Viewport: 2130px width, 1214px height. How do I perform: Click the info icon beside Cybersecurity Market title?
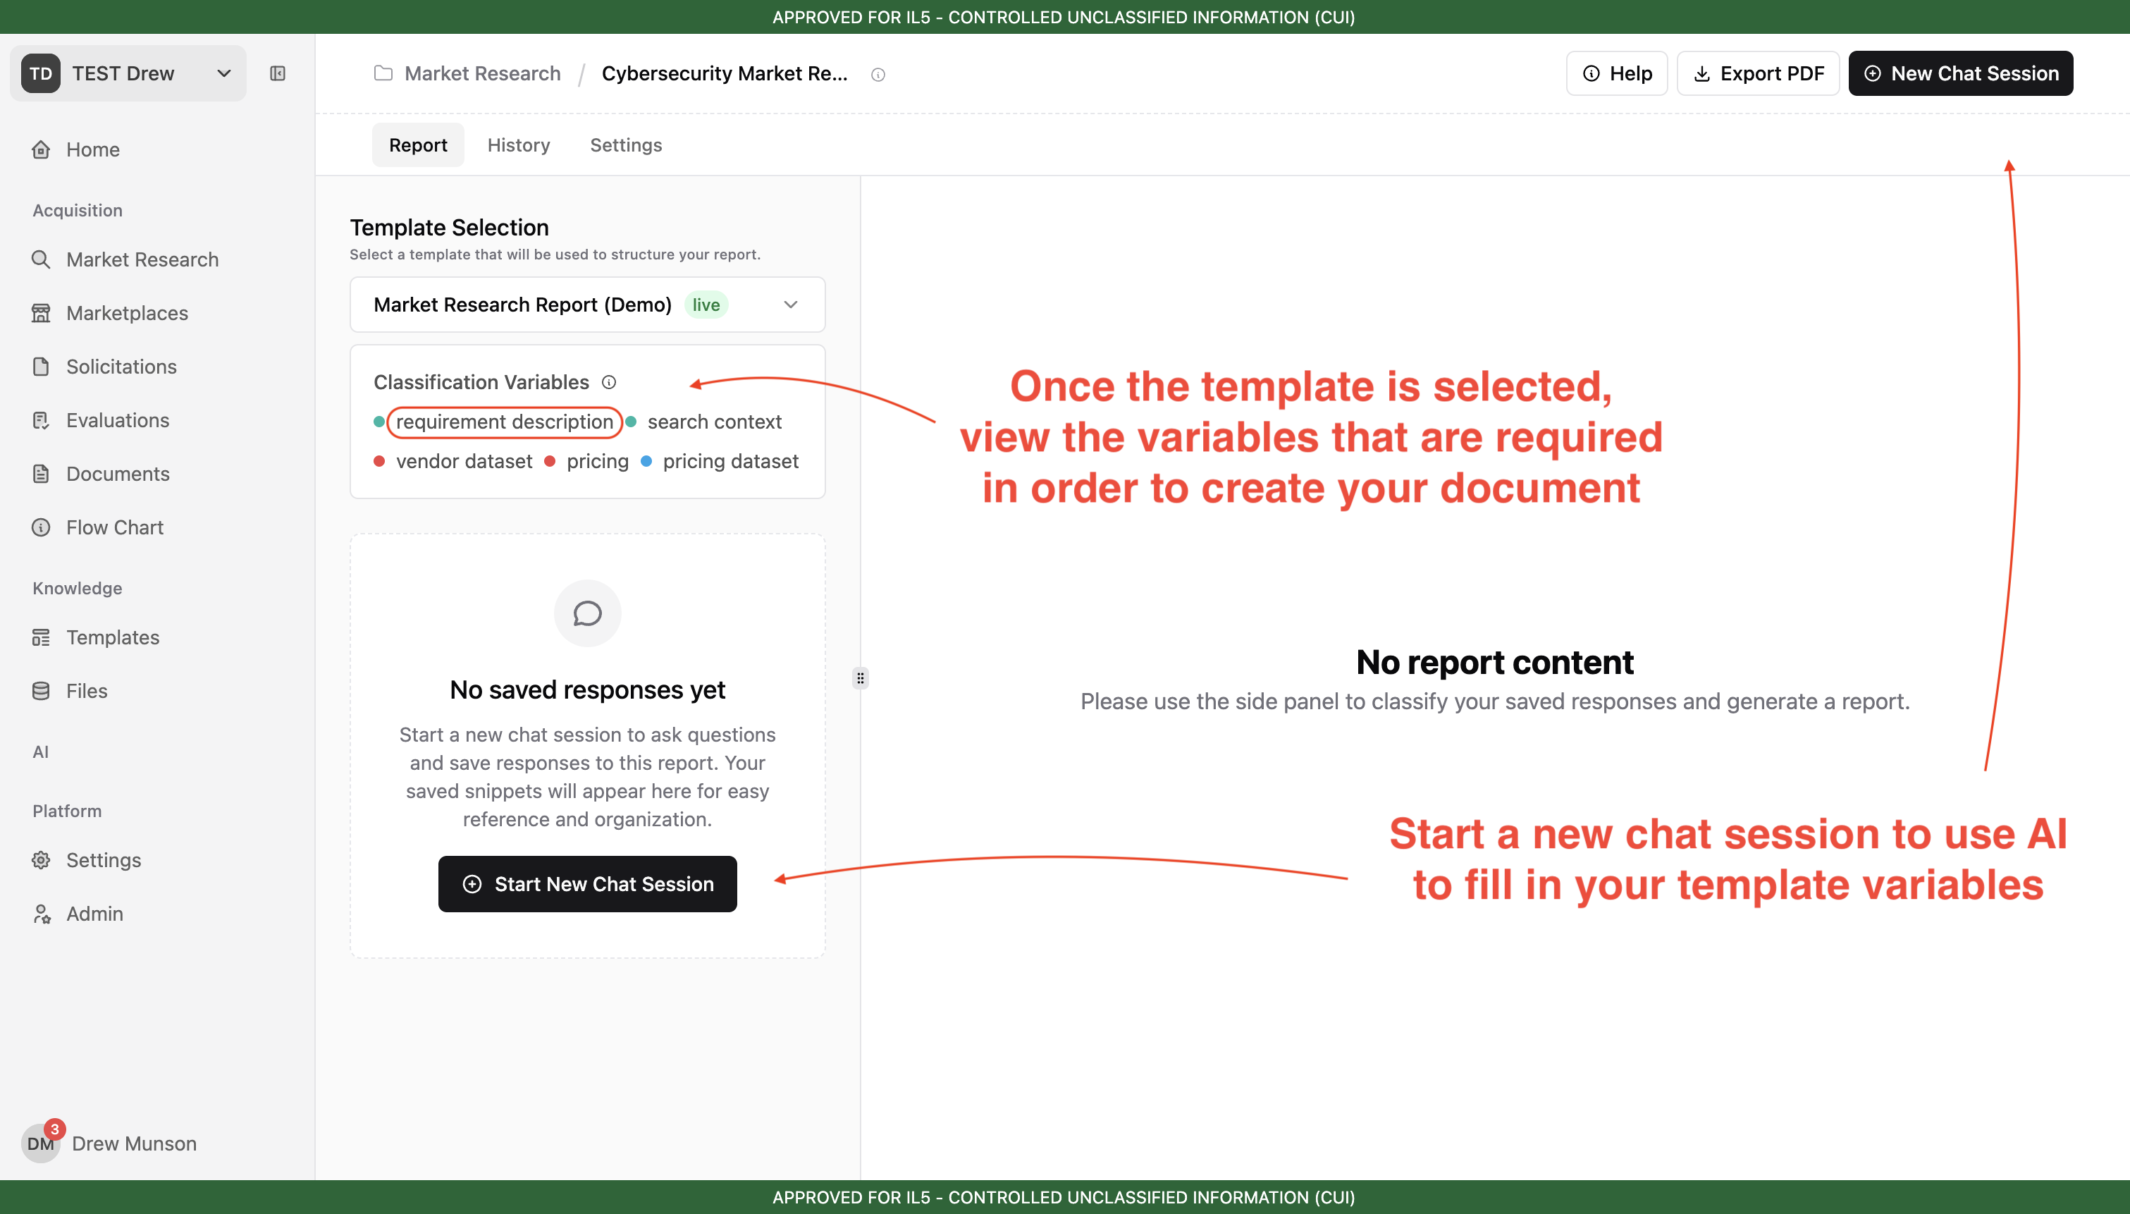tap(878, 74)
